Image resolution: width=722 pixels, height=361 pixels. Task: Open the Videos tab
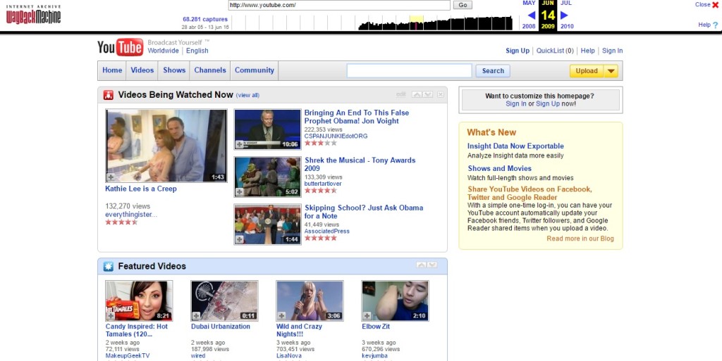click(142, 70)
